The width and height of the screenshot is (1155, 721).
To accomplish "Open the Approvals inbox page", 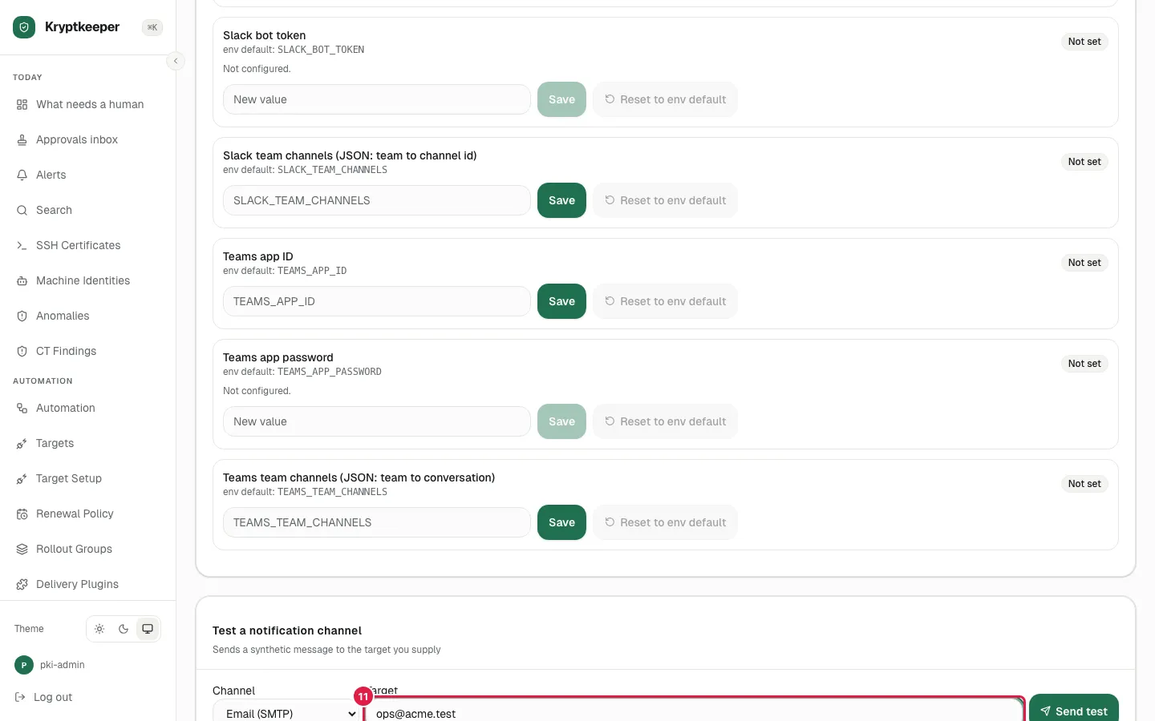I will pyautogui.click(x=88, y=140).
